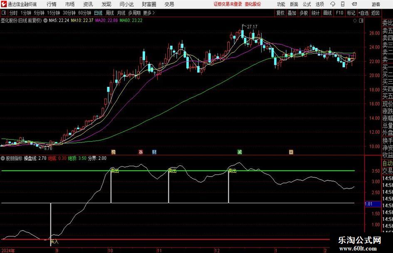393x253 pixels.
Task: Click the 27.17 high price label
Action: click(252, 27)
